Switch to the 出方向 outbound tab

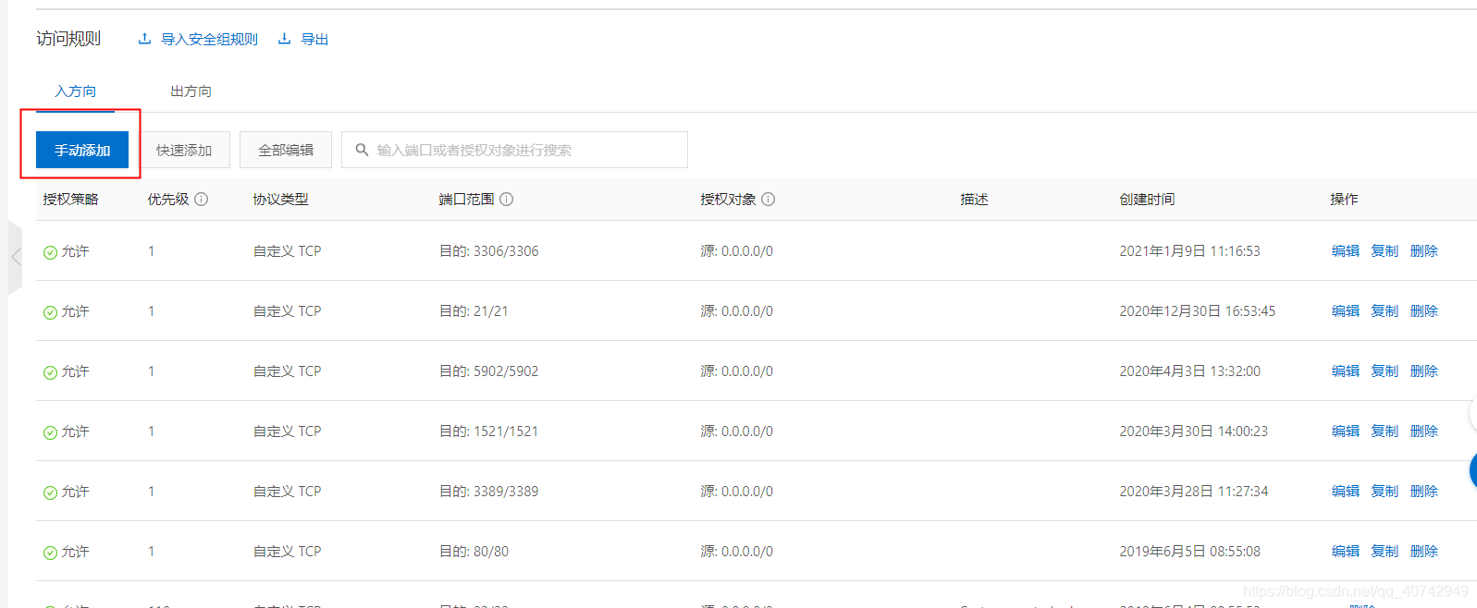pyautogui.click(x=191, y=91)
